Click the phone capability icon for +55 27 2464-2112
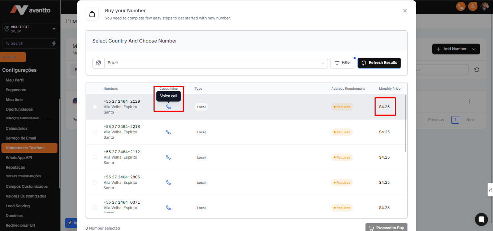The image size is (493, 231). click(168, 157)
